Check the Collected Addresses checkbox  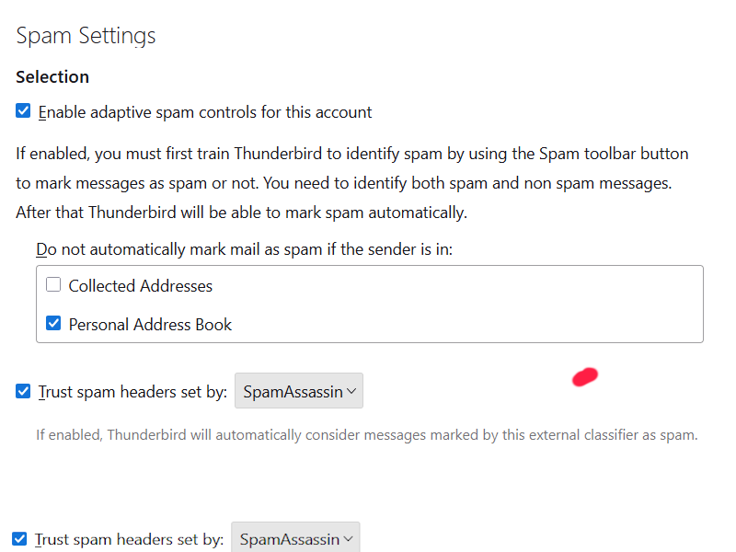click(53, 285)
